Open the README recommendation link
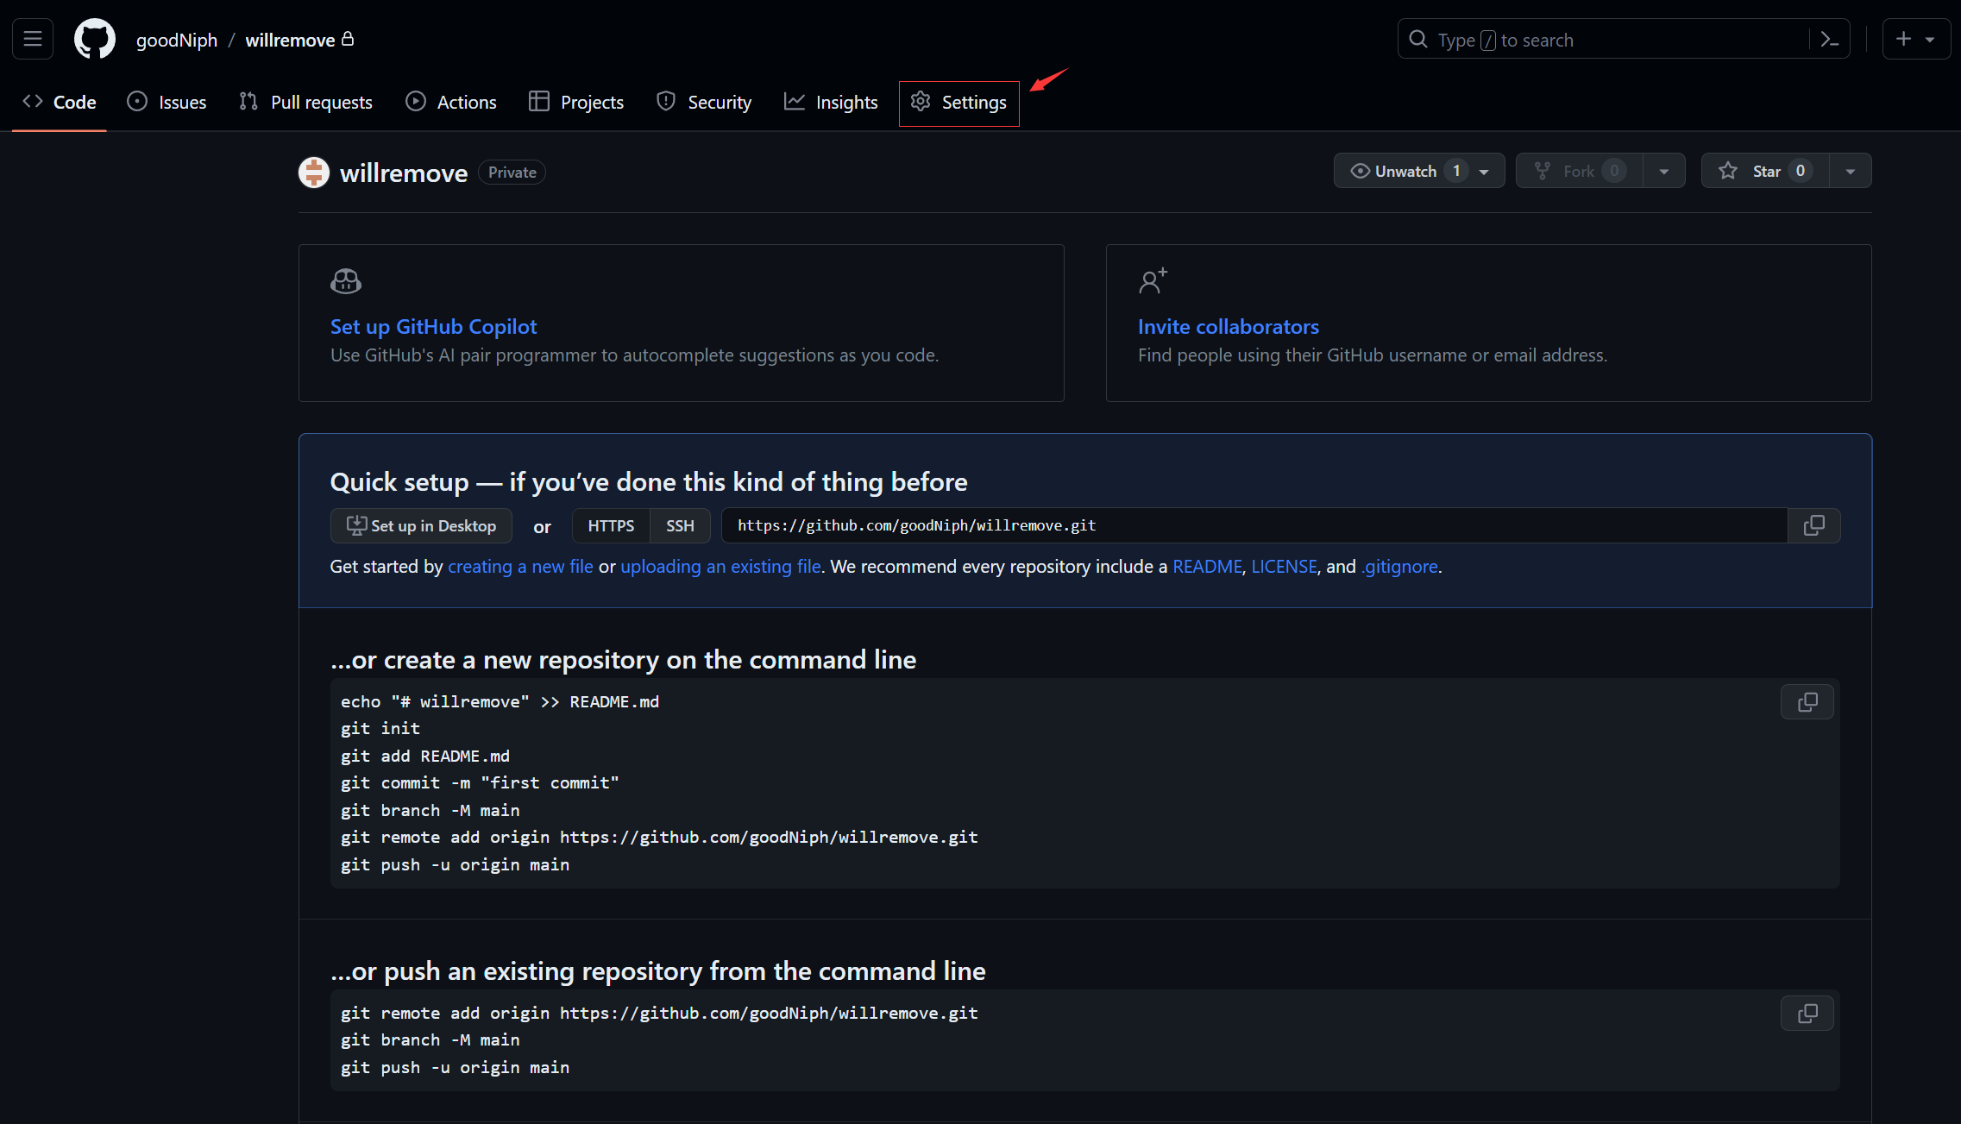This screenshot has height=1124, width=1961. (1207, 567)
